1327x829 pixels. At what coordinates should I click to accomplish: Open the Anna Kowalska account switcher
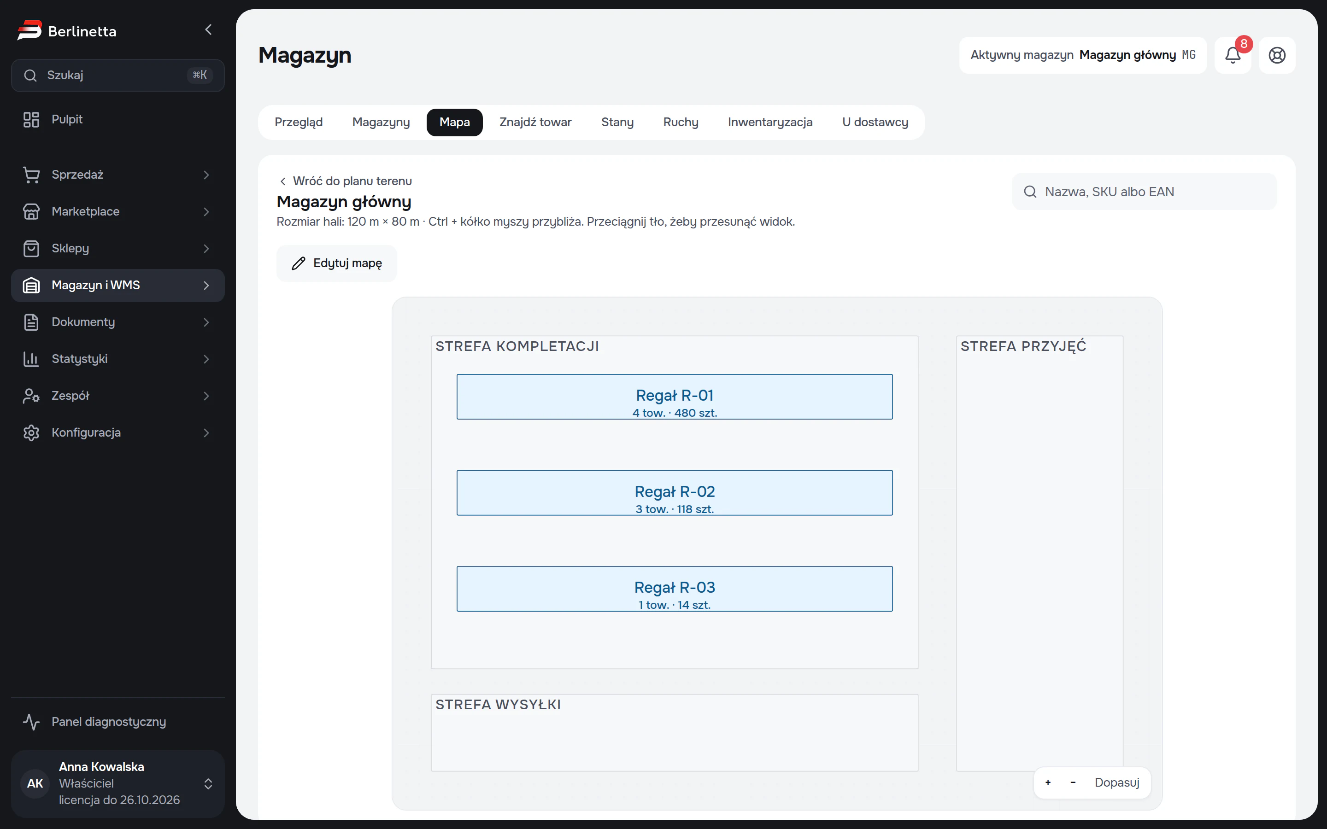[118, 783]
